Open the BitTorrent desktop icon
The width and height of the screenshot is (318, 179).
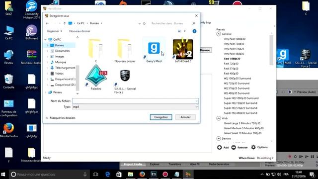pyautogui.click(x=31, y=32)
